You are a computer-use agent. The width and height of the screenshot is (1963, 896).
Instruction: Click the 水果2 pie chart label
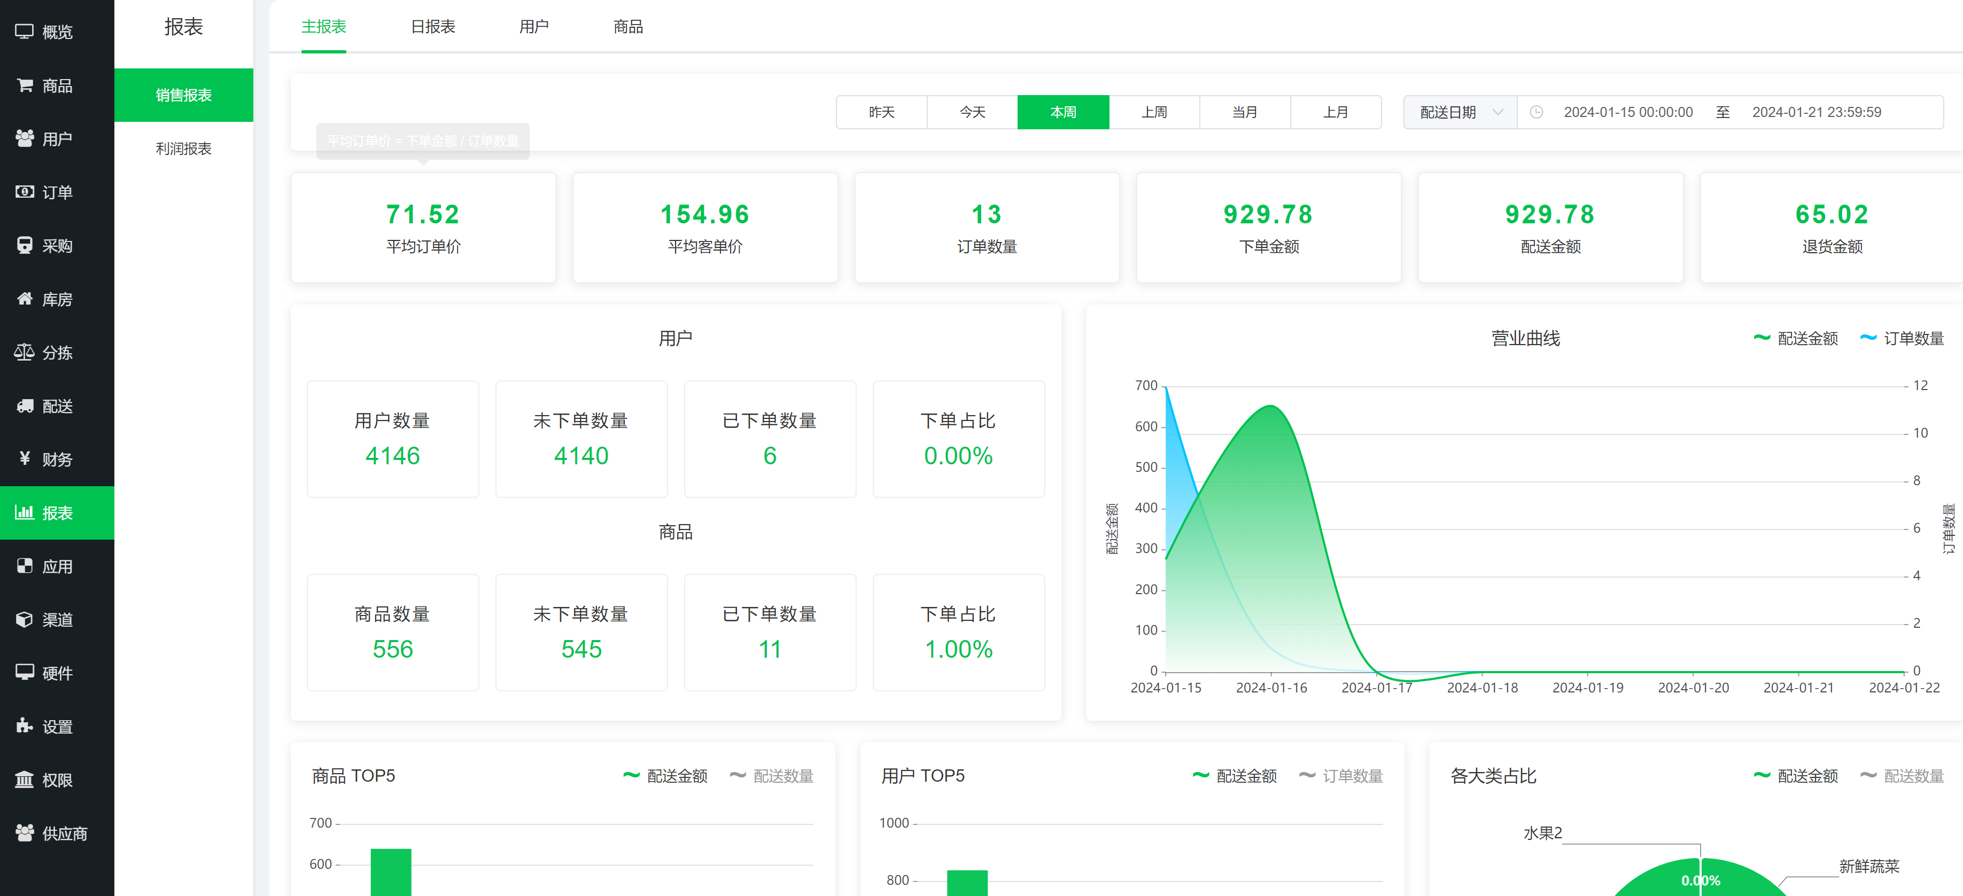coord(1542,833)
